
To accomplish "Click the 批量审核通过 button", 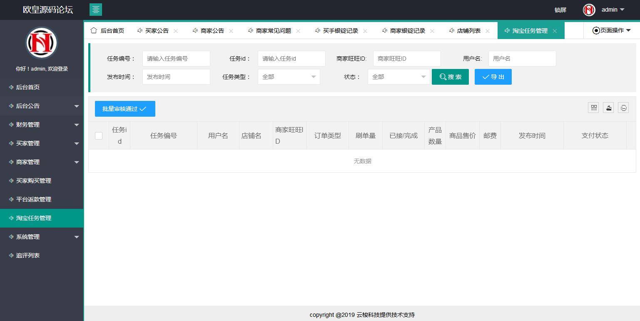I will point(125,109).
